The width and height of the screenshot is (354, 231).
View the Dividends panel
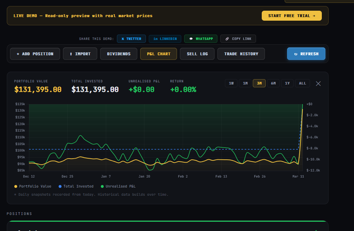[118, 53]
